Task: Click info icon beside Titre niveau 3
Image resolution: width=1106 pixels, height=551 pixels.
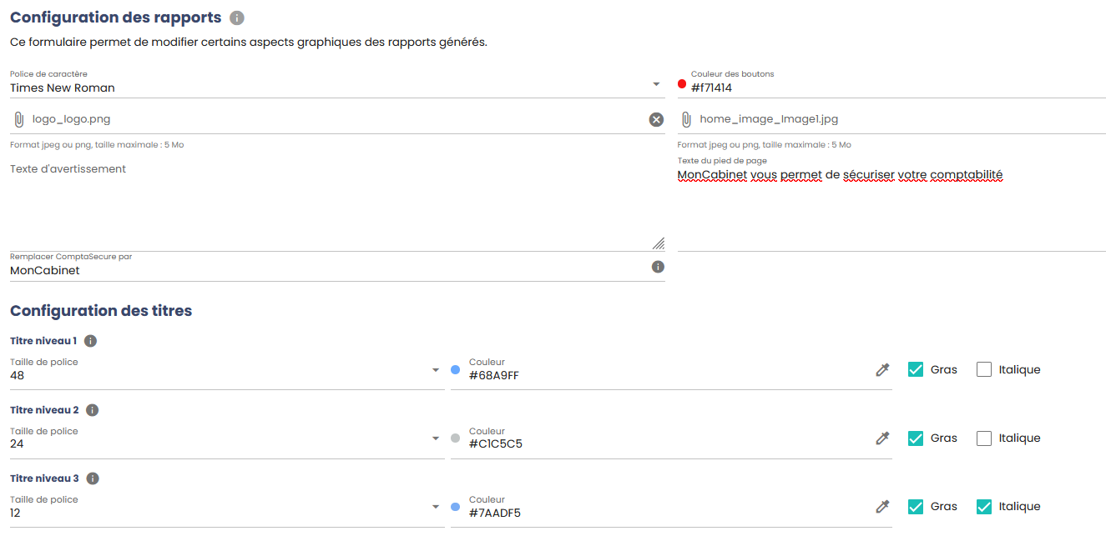Action: tap(93, 478)
